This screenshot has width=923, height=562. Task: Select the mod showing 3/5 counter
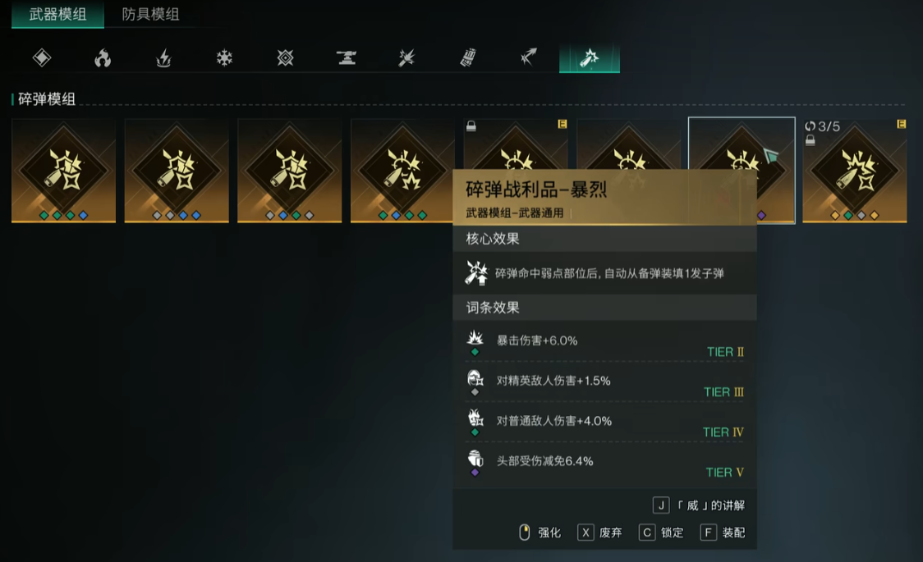[x=855, y=171]
